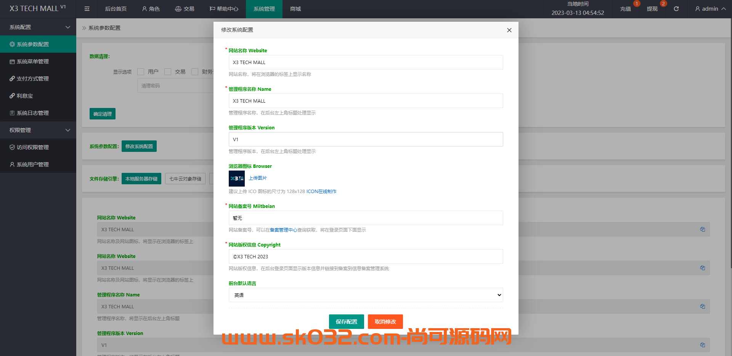Click the 确定清理 button
732x356 pixels.
103,114
